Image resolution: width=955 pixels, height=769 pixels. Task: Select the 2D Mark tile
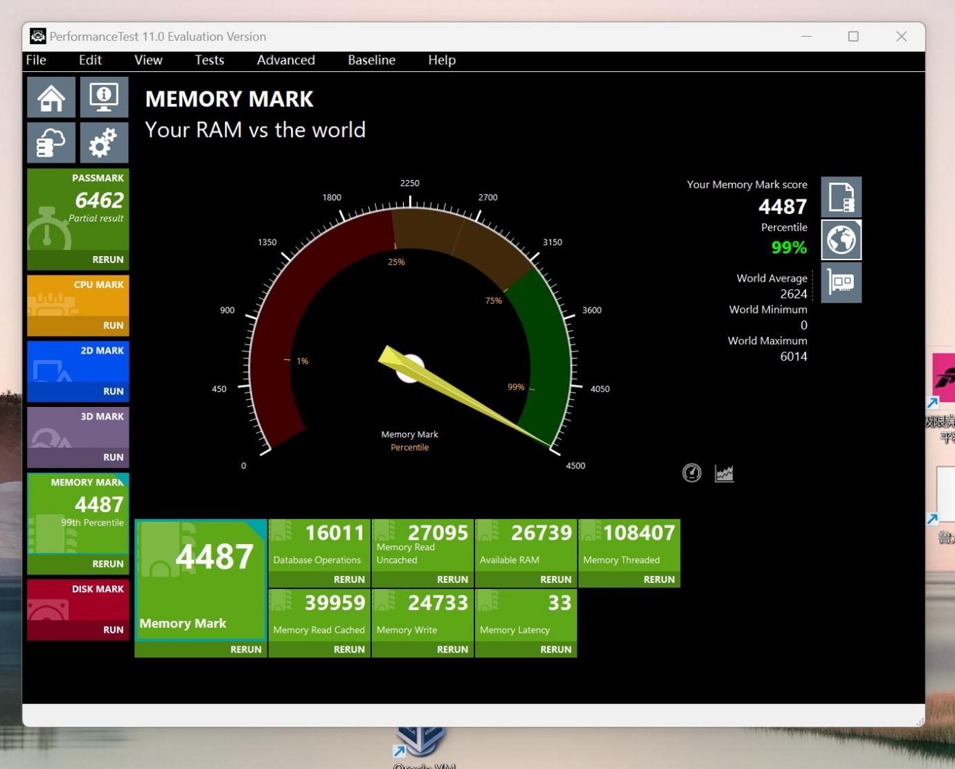78,362
